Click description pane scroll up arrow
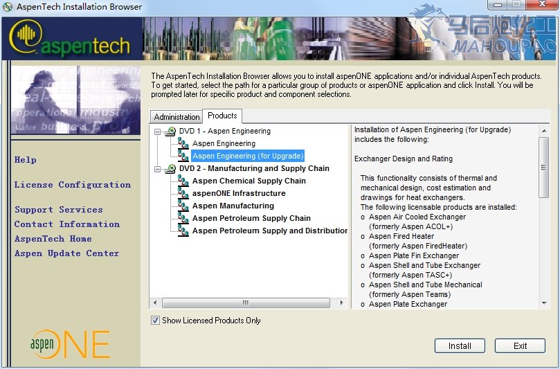The image size is (560, 369). tap(543, 131)
